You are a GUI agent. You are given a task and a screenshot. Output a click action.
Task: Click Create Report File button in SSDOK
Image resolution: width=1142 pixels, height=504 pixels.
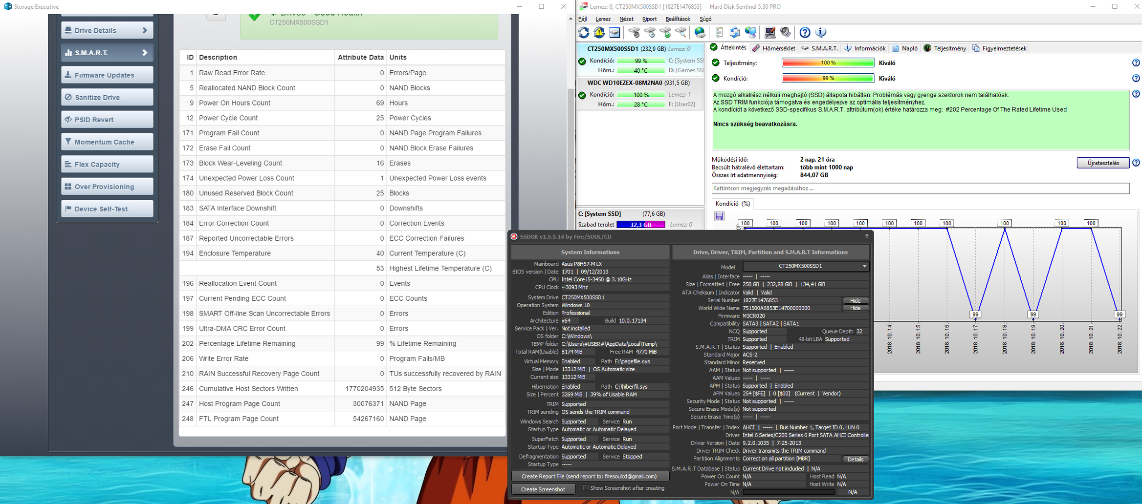(x=589, y=476)
